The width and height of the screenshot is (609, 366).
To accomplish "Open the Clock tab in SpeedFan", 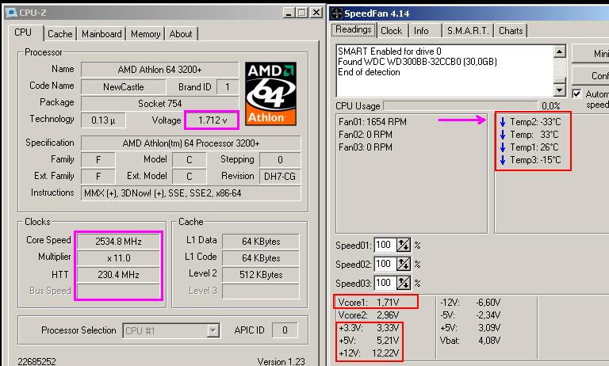I will [x=391, y=31].
